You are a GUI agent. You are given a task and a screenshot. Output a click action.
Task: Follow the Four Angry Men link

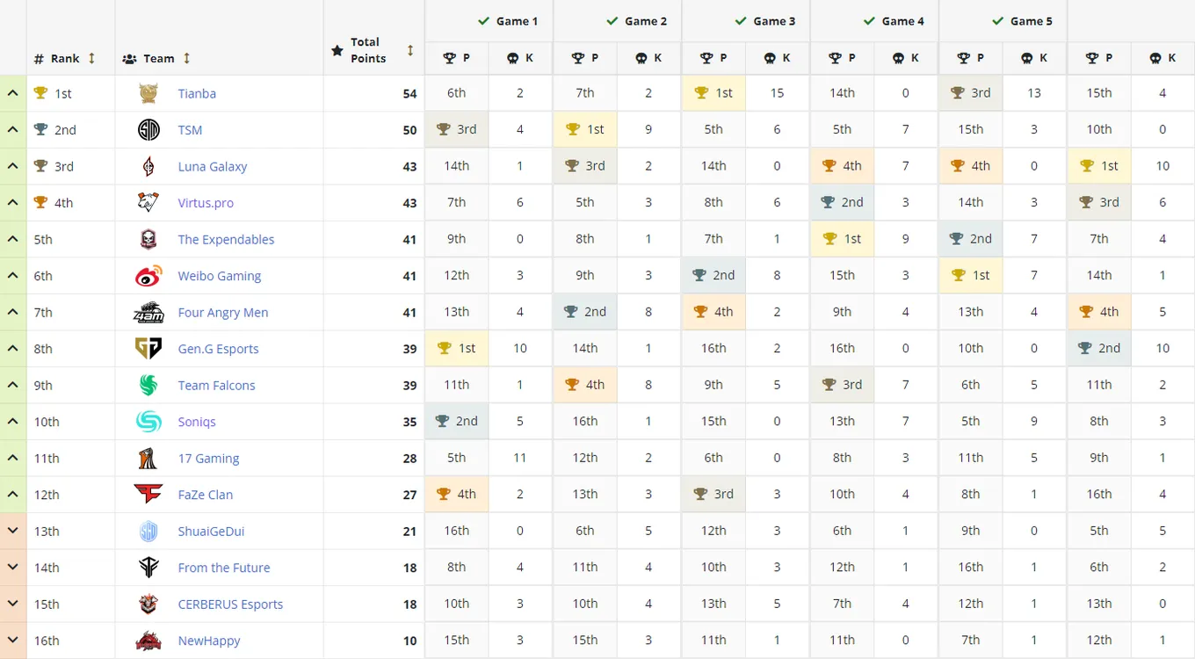click(x=223, y=313)
